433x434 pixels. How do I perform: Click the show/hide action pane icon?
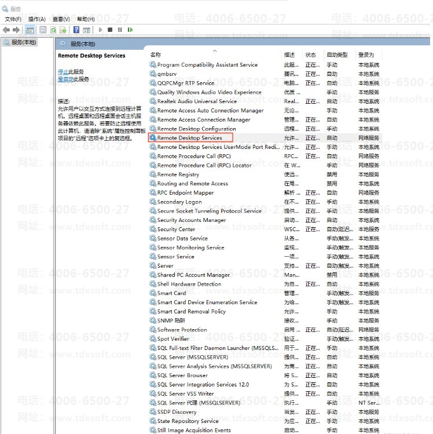[87, 30]
